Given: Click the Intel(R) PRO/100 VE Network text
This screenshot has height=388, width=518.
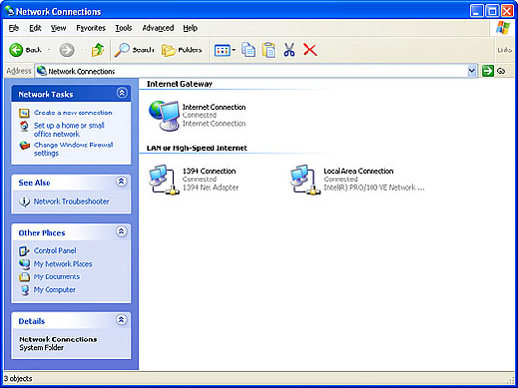Looking at the screenshot, I should (373, 188).
